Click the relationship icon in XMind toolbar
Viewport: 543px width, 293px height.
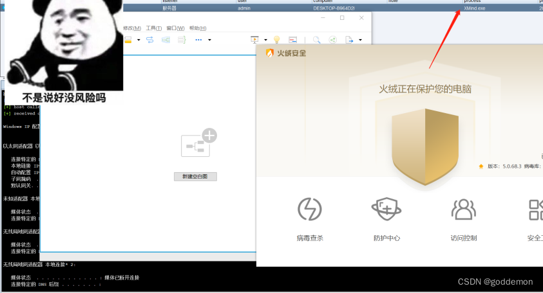tap(149, 40)
